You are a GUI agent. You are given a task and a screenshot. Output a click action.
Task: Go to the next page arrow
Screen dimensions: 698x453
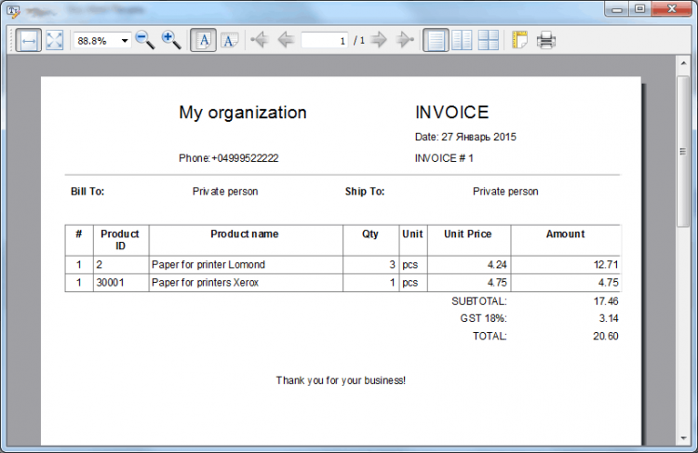(379, 40)
